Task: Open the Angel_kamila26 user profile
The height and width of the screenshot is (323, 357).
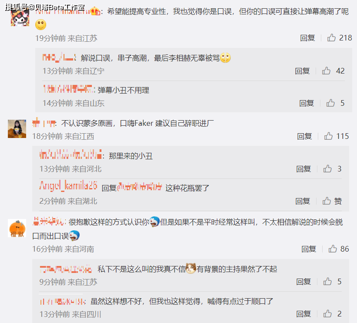Action: point(68,185)
